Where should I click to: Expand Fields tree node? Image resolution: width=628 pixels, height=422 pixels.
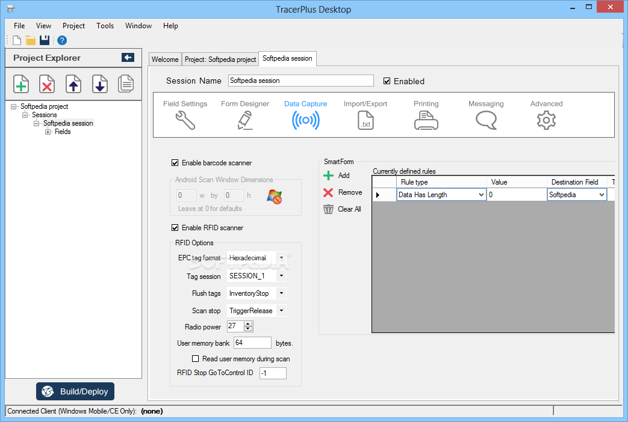(x=48, y=132)
